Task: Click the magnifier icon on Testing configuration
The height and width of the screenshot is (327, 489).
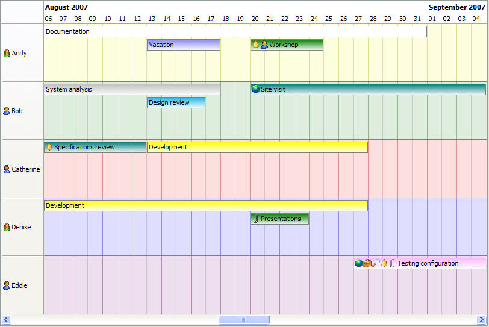Action: point(376,263)
